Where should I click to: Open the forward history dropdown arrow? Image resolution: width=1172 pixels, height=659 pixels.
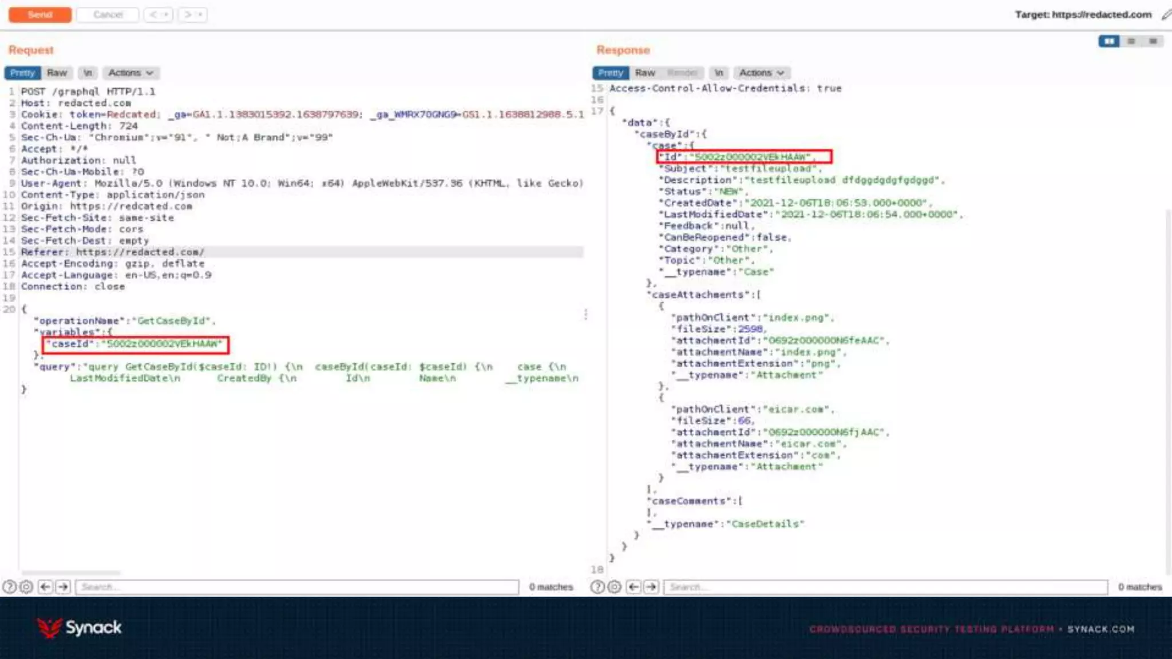pyautogui.click(x=200, y=15)
